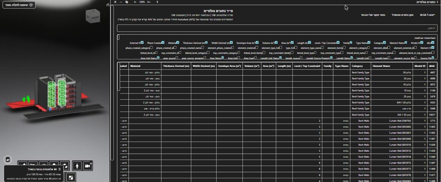
Task: Toggle the dbId column checkbox
Action: pyautogui.click(x=433, y=42)
